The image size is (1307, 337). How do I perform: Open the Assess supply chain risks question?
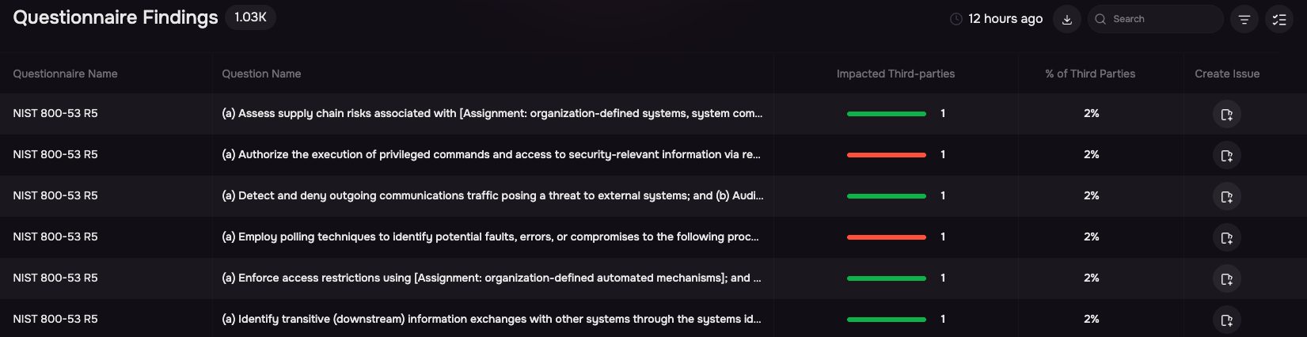click(492, 113)
